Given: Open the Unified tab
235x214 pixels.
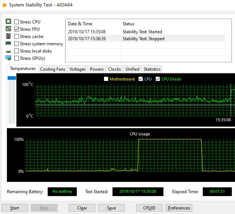Looking at the screenshot, I should pyautogui.click(x=132, y=69).
